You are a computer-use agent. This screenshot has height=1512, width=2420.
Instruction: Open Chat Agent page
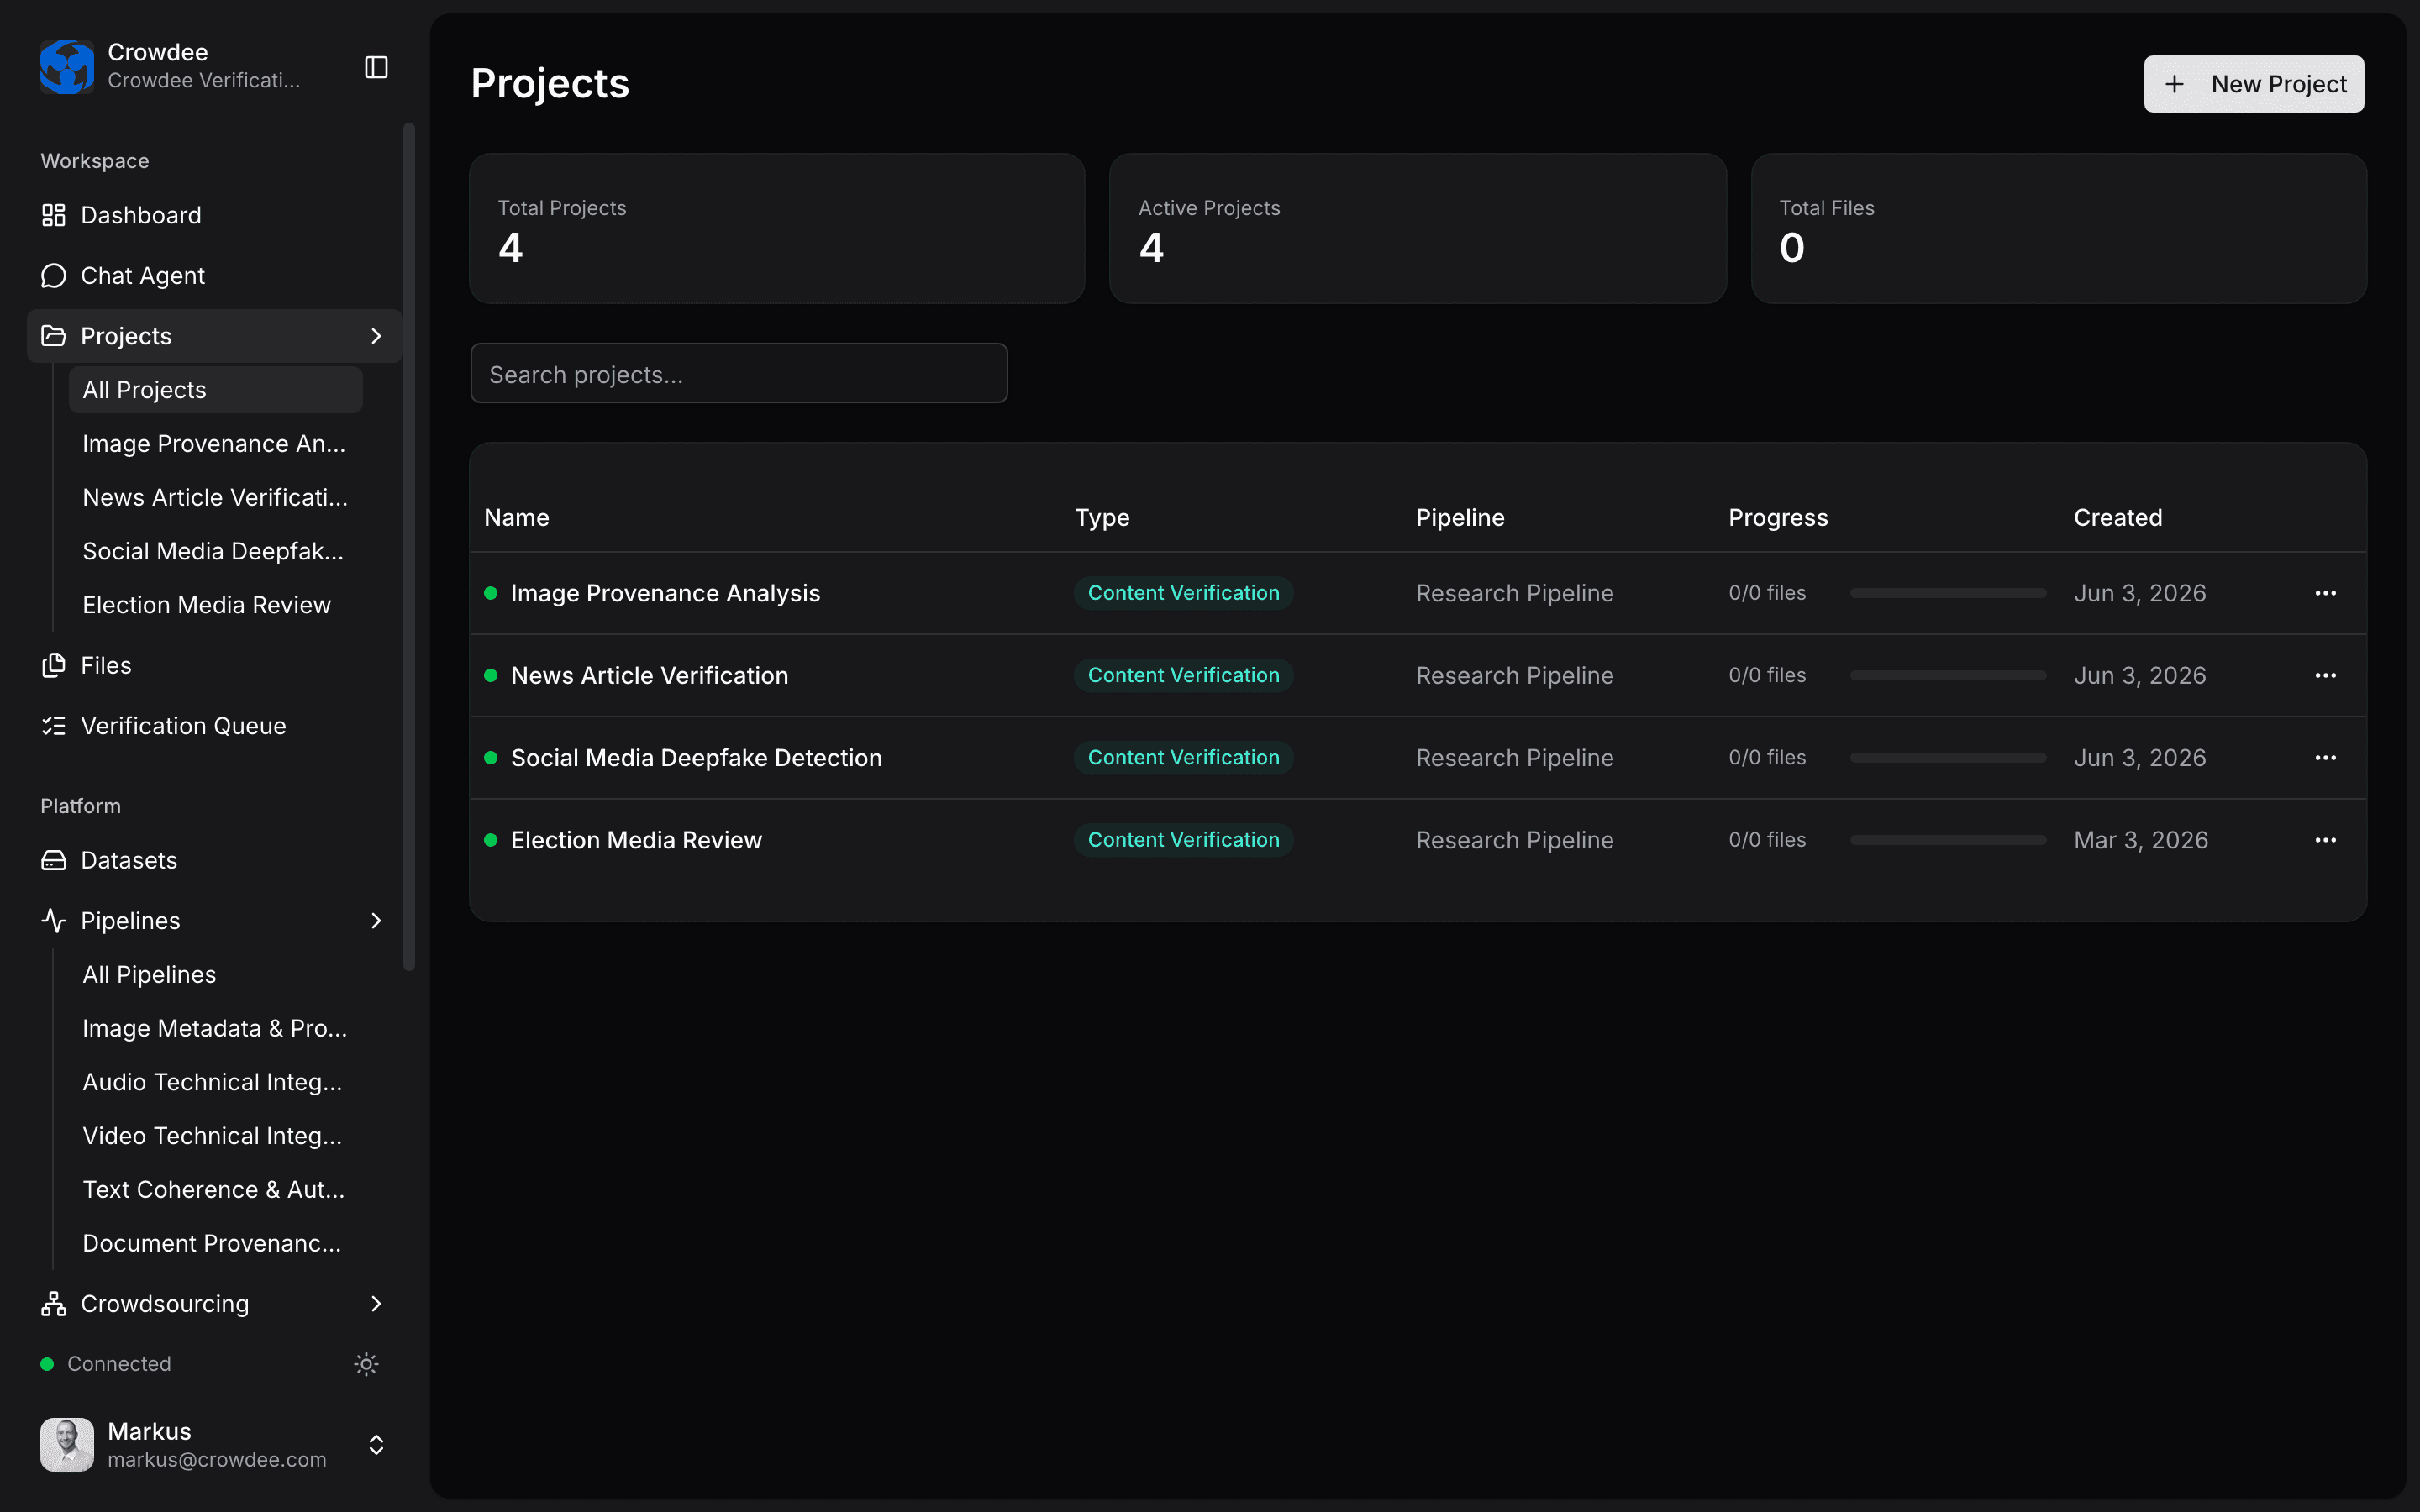pos(214,276)
